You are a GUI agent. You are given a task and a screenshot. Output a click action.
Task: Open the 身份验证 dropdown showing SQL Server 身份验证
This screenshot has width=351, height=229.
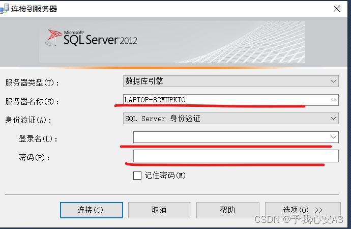point(231,119)
